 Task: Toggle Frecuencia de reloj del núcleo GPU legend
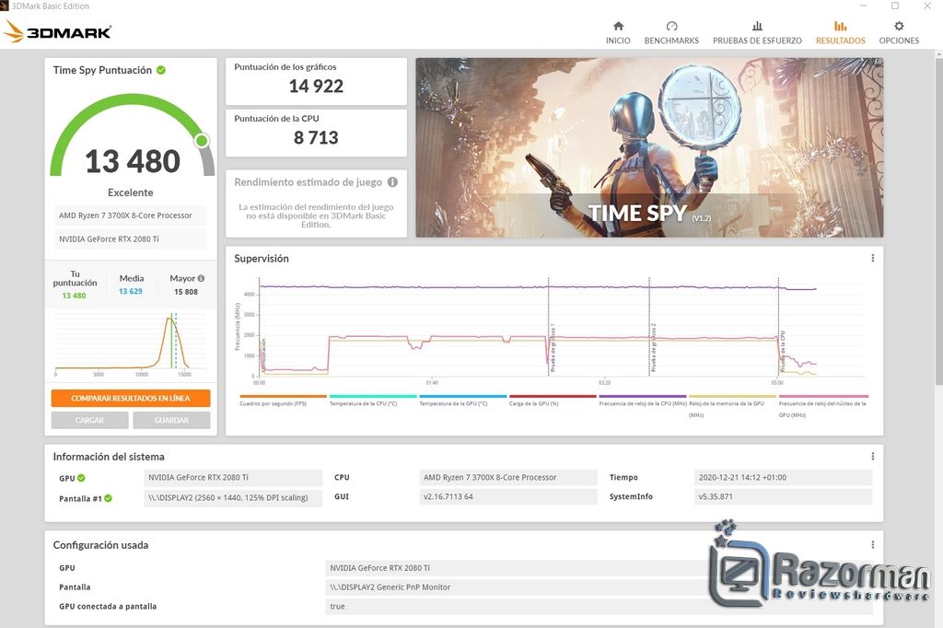click(822, 406)
